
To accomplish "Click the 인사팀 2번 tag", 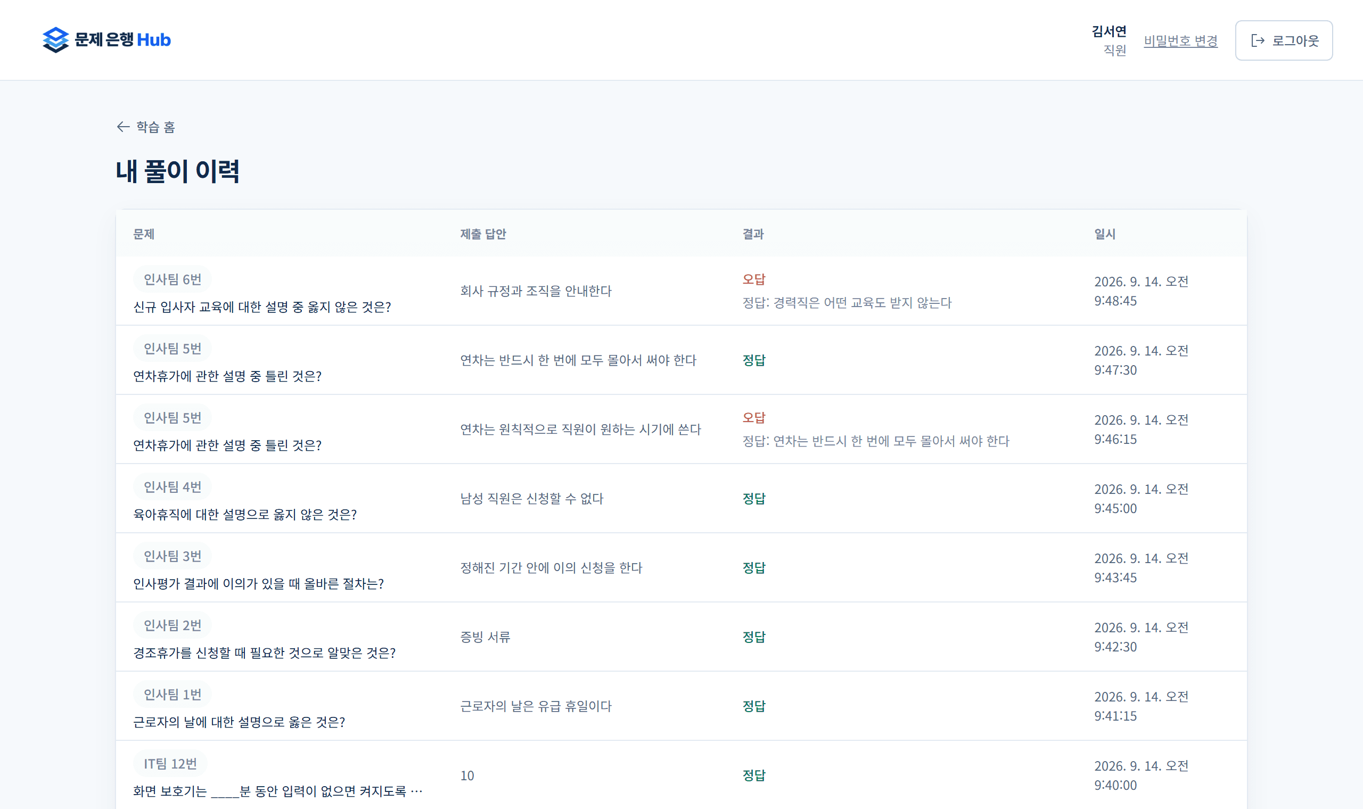I will point(173,625).
